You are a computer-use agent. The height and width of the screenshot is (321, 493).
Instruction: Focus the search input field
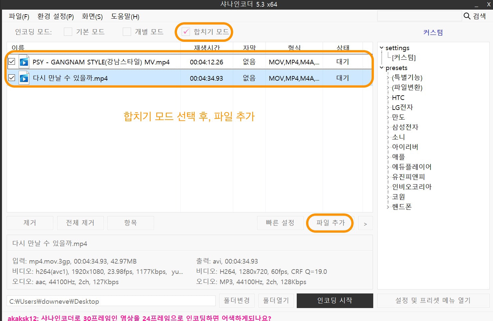419,16
